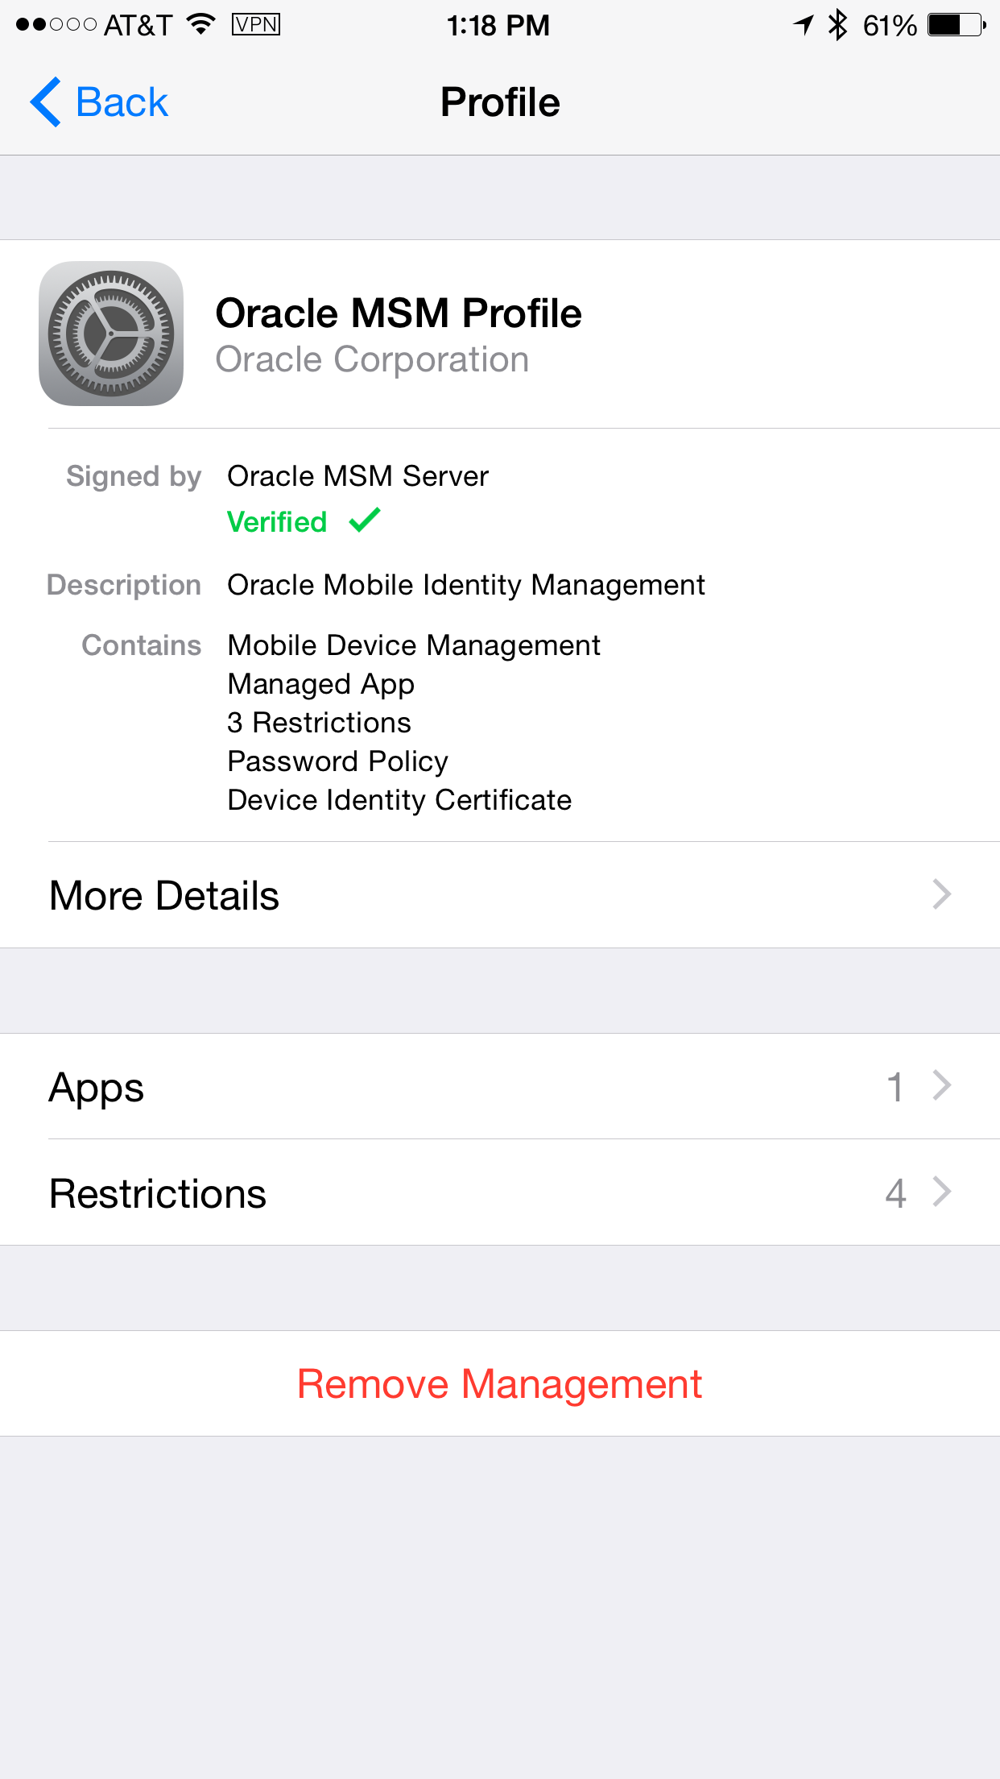Tap Oracle Corporation subtitle
Image resolution: width=1000 pixels, height=1779 pixels.
click(x=372, y=359)
